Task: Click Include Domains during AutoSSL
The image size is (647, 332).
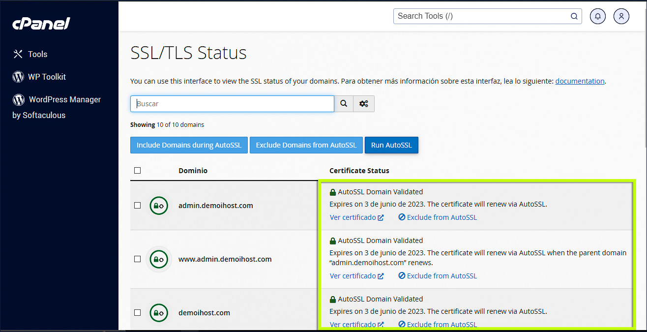Action: click(189, 145)
